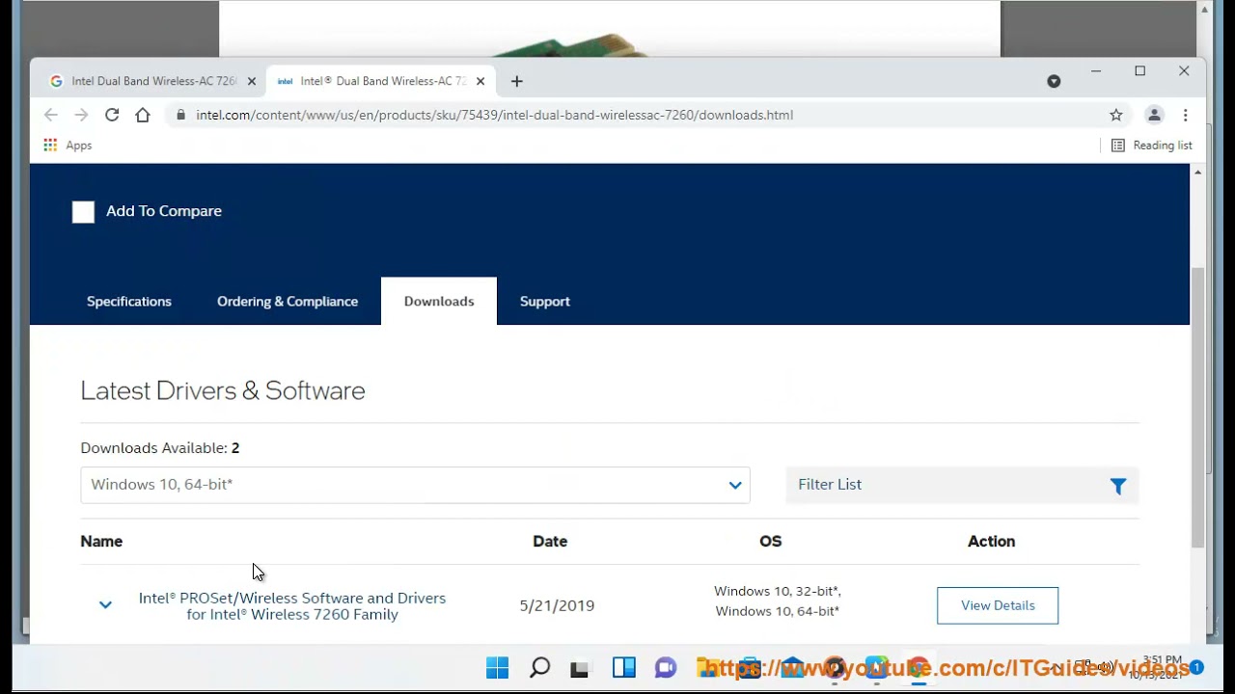Open the taskbar Search magnifier
1235x694 pixels.
pos(540,667)
